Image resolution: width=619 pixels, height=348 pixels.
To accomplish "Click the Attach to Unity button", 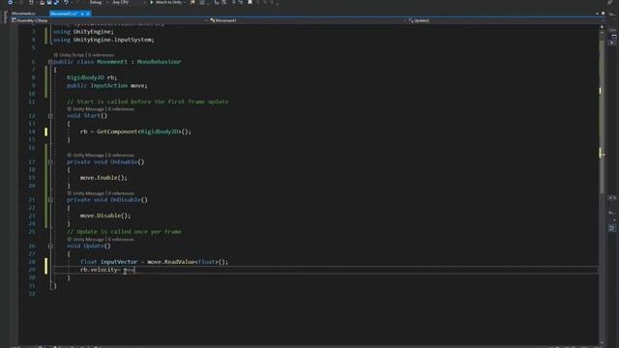I will (166, 2).
